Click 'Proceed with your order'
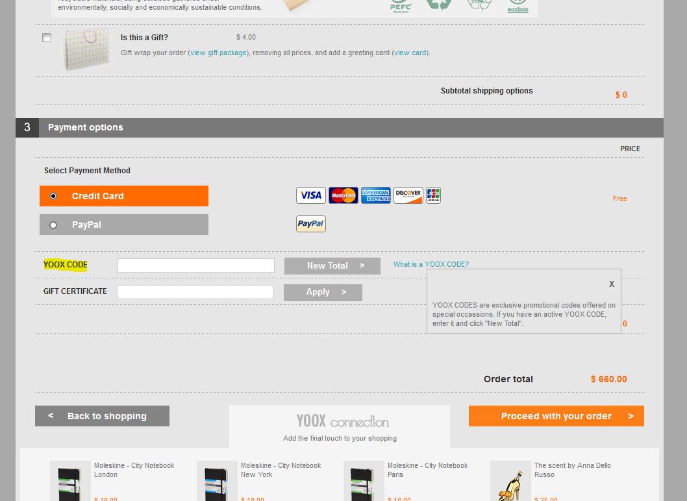 pos(556,416)
